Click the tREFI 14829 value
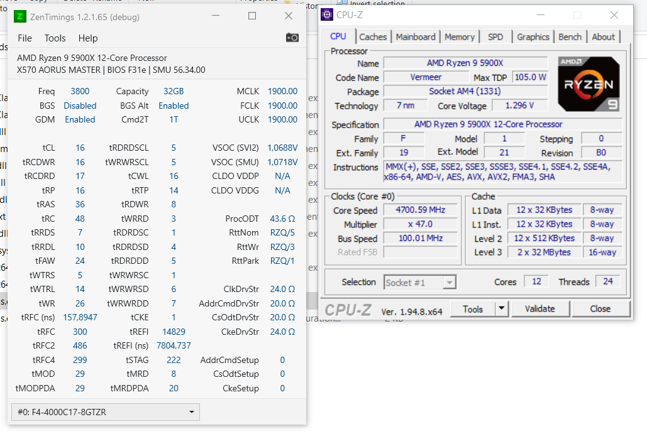The image size is (647, 434). click(x=174, y=332)
